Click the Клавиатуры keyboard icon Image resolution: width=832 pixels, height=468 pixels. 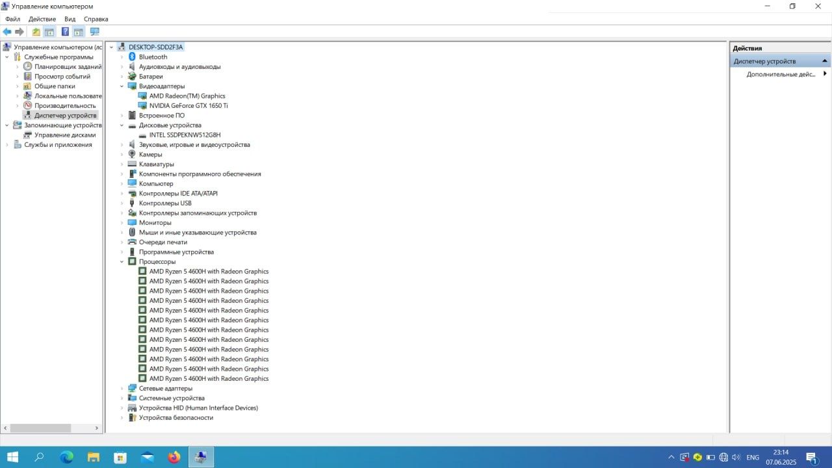[x=132, y=164]
